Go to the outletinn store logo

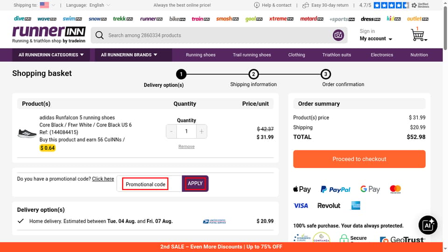pos(418,19)
